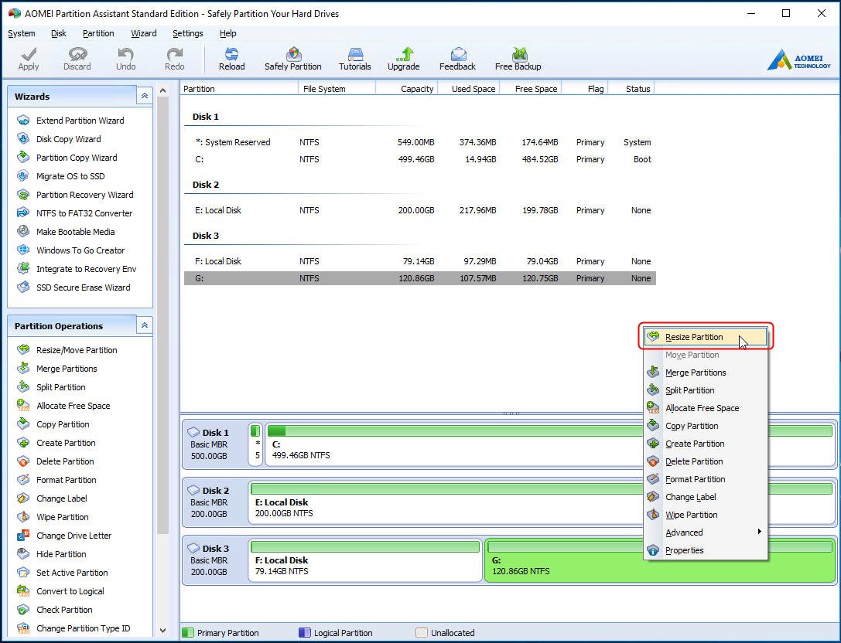
Task: Open Windows To Go Creator
Action: point(80,250)
